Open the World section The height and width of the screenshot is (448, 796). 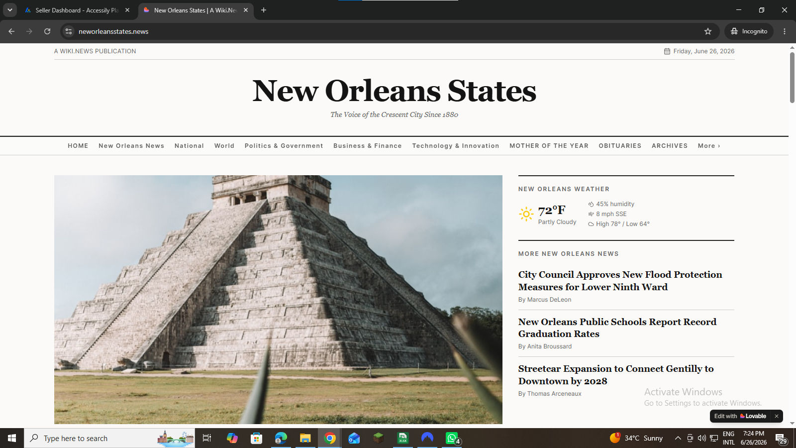224,146
